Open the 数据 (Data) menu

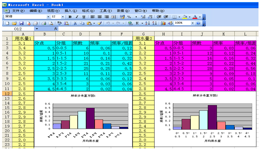coord(123,11)
